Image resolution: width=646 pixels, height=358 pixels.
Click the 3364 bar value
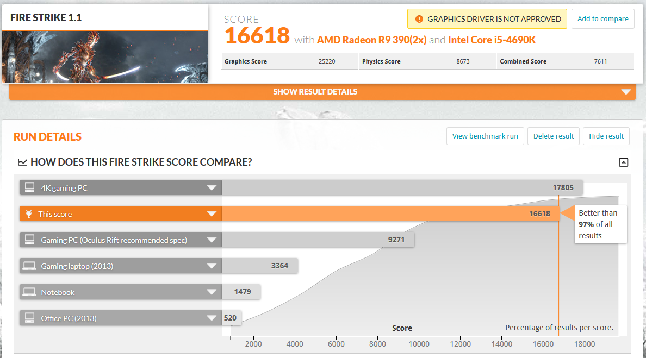(279, 266)
